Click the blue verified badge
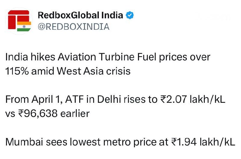This screenshot has height=159, width=241. point(130,15)
